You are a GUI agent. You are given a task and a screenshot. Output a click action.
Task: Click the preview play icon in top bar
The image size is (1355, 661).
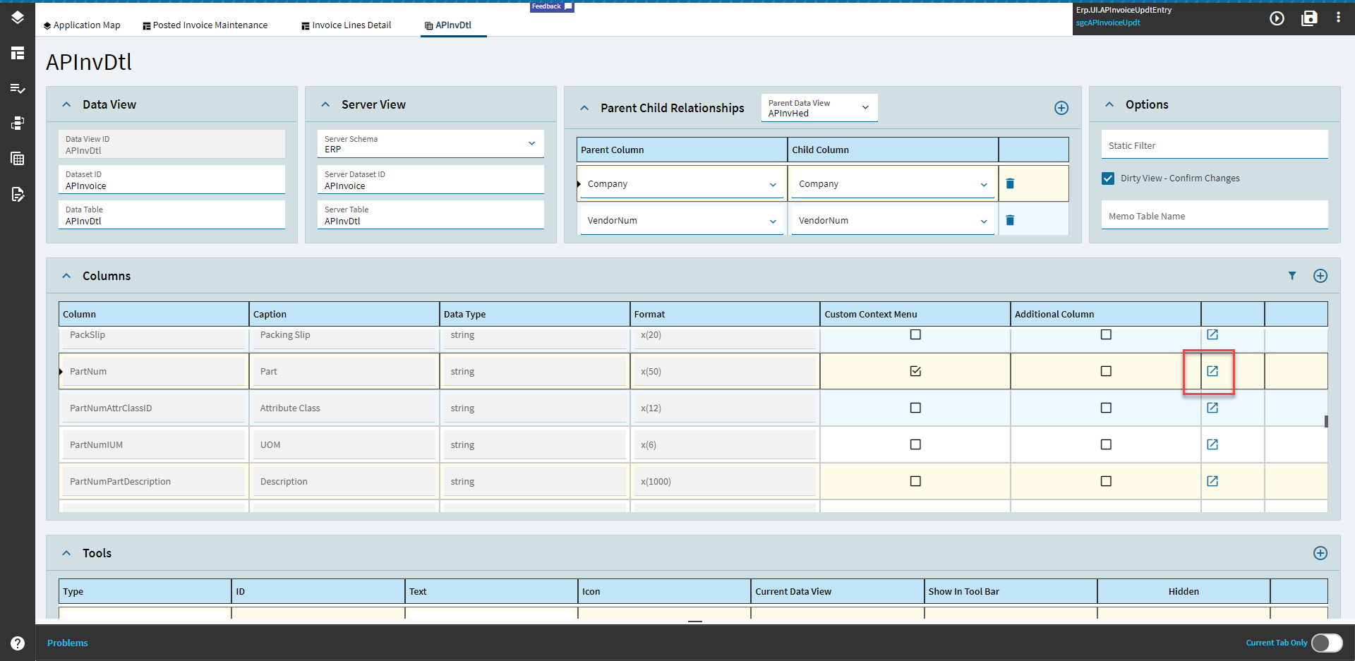(x=1277, y=18)
